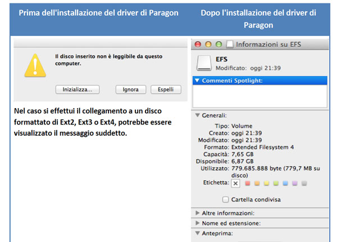Click the Ignora button
337x242 pixels.
pyautogui.click(x=131, y=89)
